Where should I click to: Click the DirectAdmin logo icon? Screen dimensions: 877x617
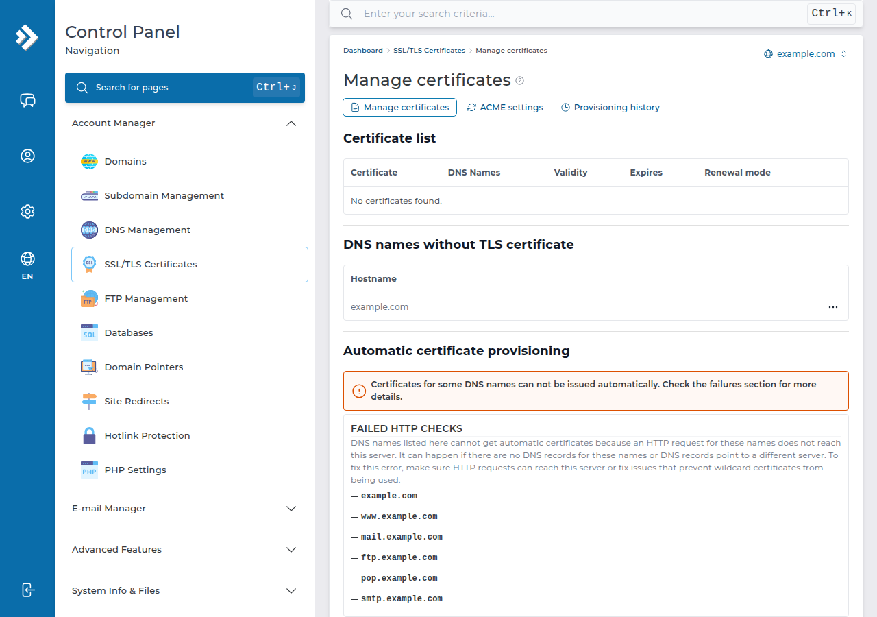(x=27, y=38)
